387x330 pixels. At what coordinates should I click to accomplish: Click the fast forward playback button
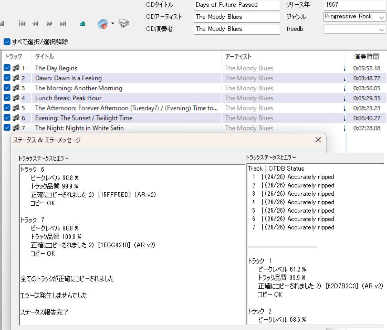49,24
